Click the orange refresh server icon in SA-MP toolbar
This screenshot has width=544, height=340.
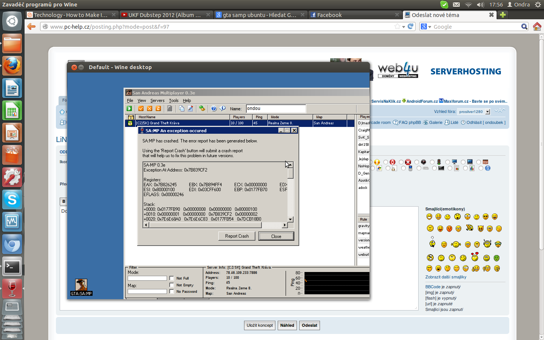click(158, 108)
